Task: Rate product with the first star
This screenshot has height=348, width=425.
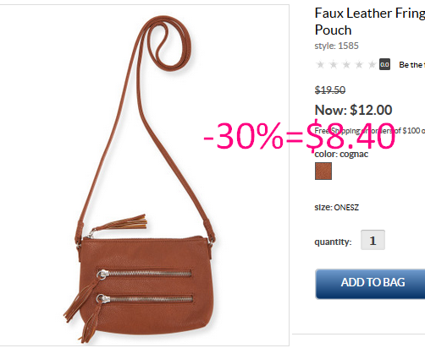Action: [x=320, y=65]
